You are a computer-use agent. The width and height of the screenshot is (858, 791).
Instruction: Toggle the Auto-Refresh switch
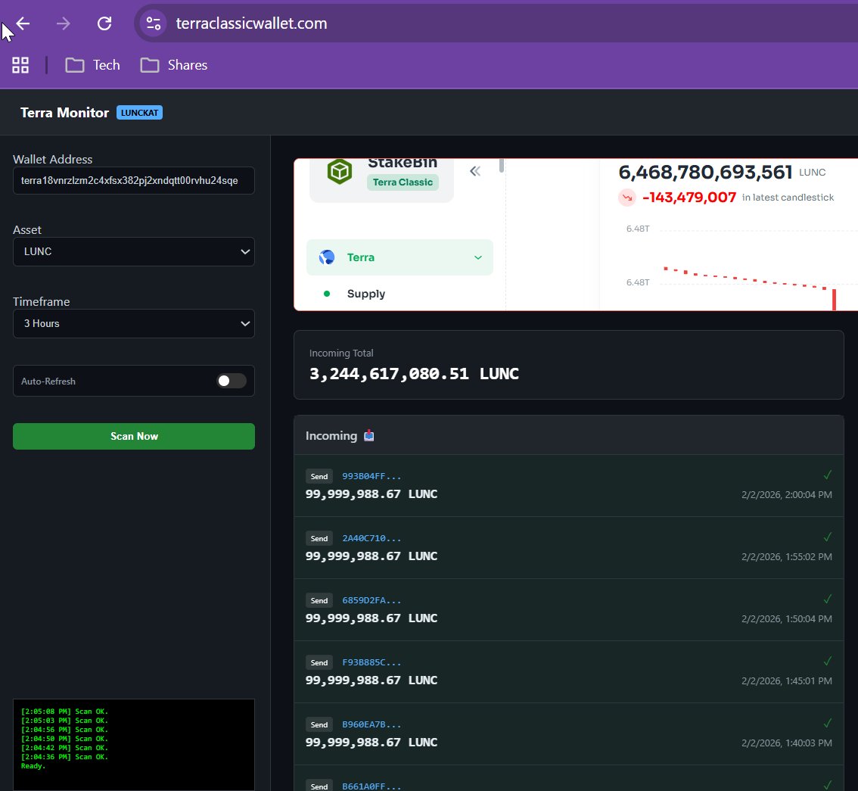point(231,381)
